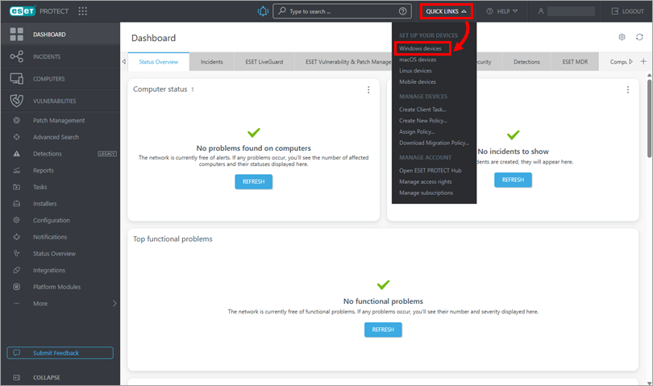Image resolution: width=653 pixels, height=386 pixels.
Task: Add a new dashboard tab with plus
Action: click(643, 61)
